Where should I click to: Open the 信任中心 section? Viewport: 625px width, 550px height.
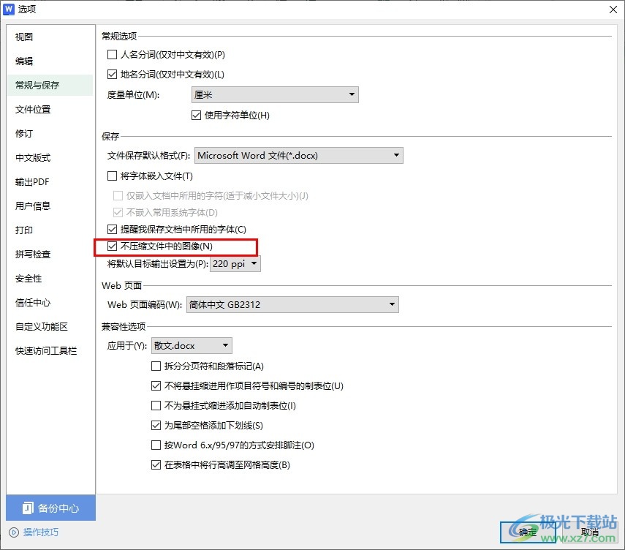[33, 302]
